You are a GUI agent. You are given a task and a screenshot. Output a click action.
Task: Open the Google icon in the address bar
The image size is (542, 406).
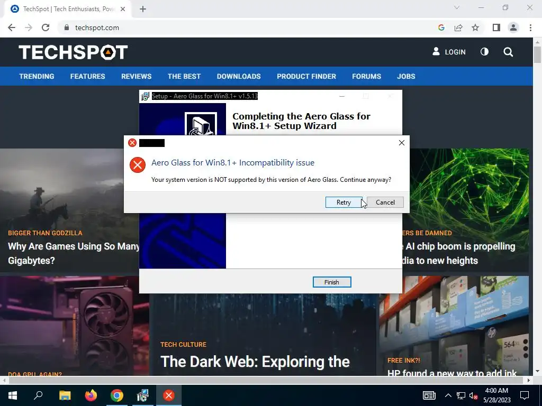[441, 27]
